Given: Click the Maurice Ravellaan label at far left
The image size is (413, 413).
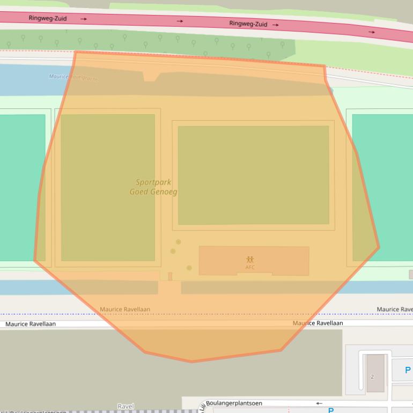Looking at the screenshot, I should pyautogui.click(x=31, y=324).
